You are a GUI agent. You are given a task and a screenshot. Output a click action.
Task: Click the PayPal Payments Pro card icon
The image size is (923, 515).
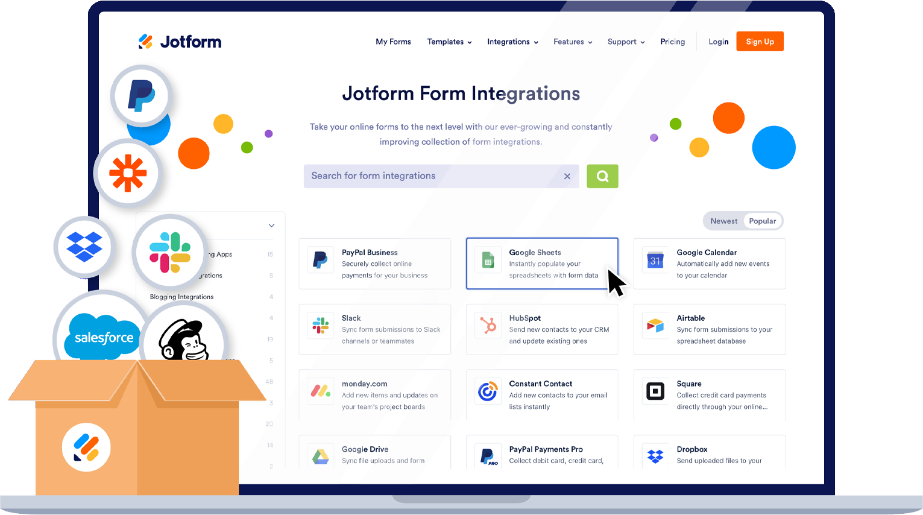(488, 457)
